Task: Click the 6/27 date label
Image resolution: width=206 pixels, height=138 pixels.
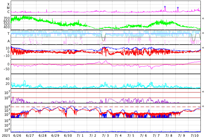Action: coord(30,136)
